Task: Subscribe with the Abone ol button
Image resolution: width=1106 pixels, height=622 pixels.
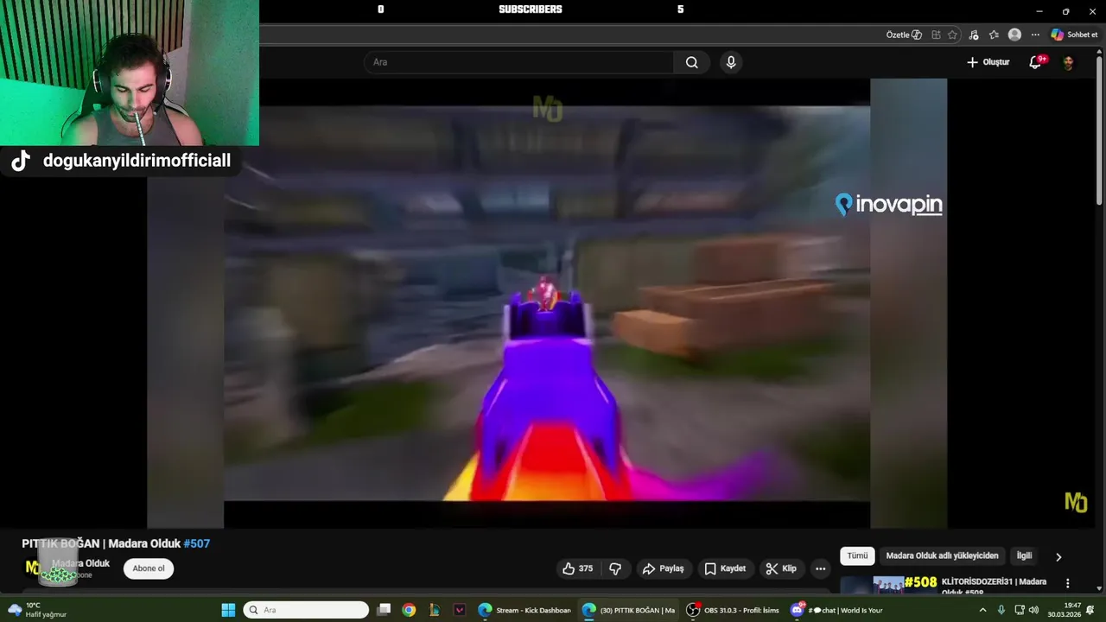Action: pyautogui.click(x=149, y=568)
